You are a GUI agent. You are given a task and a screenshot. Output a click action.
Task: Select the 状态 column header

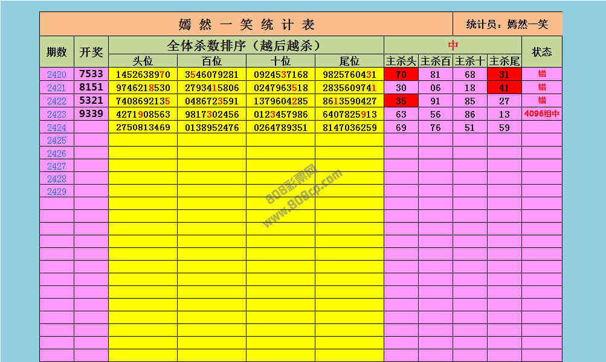pos(541,52)
